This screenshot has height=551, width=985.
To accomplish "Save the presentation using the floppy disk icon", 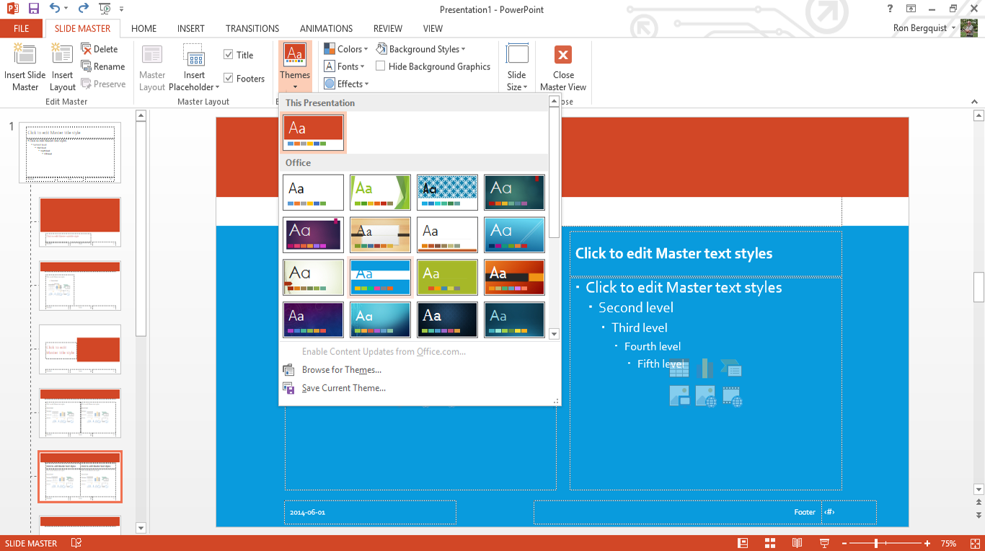I will (x=33, y=9).
